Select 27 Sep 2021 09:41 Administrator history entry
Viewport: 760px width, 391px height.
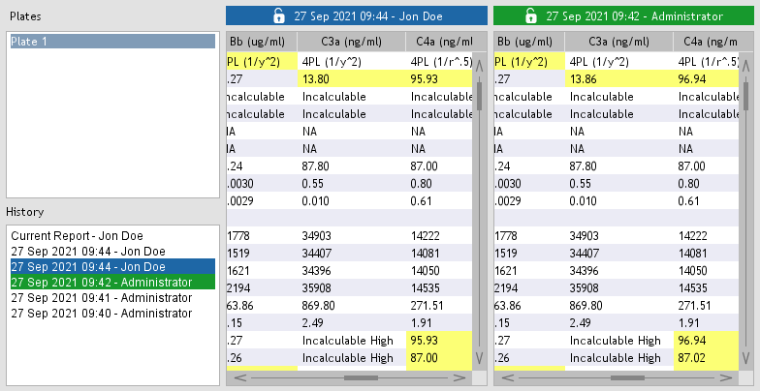(112, 298)
